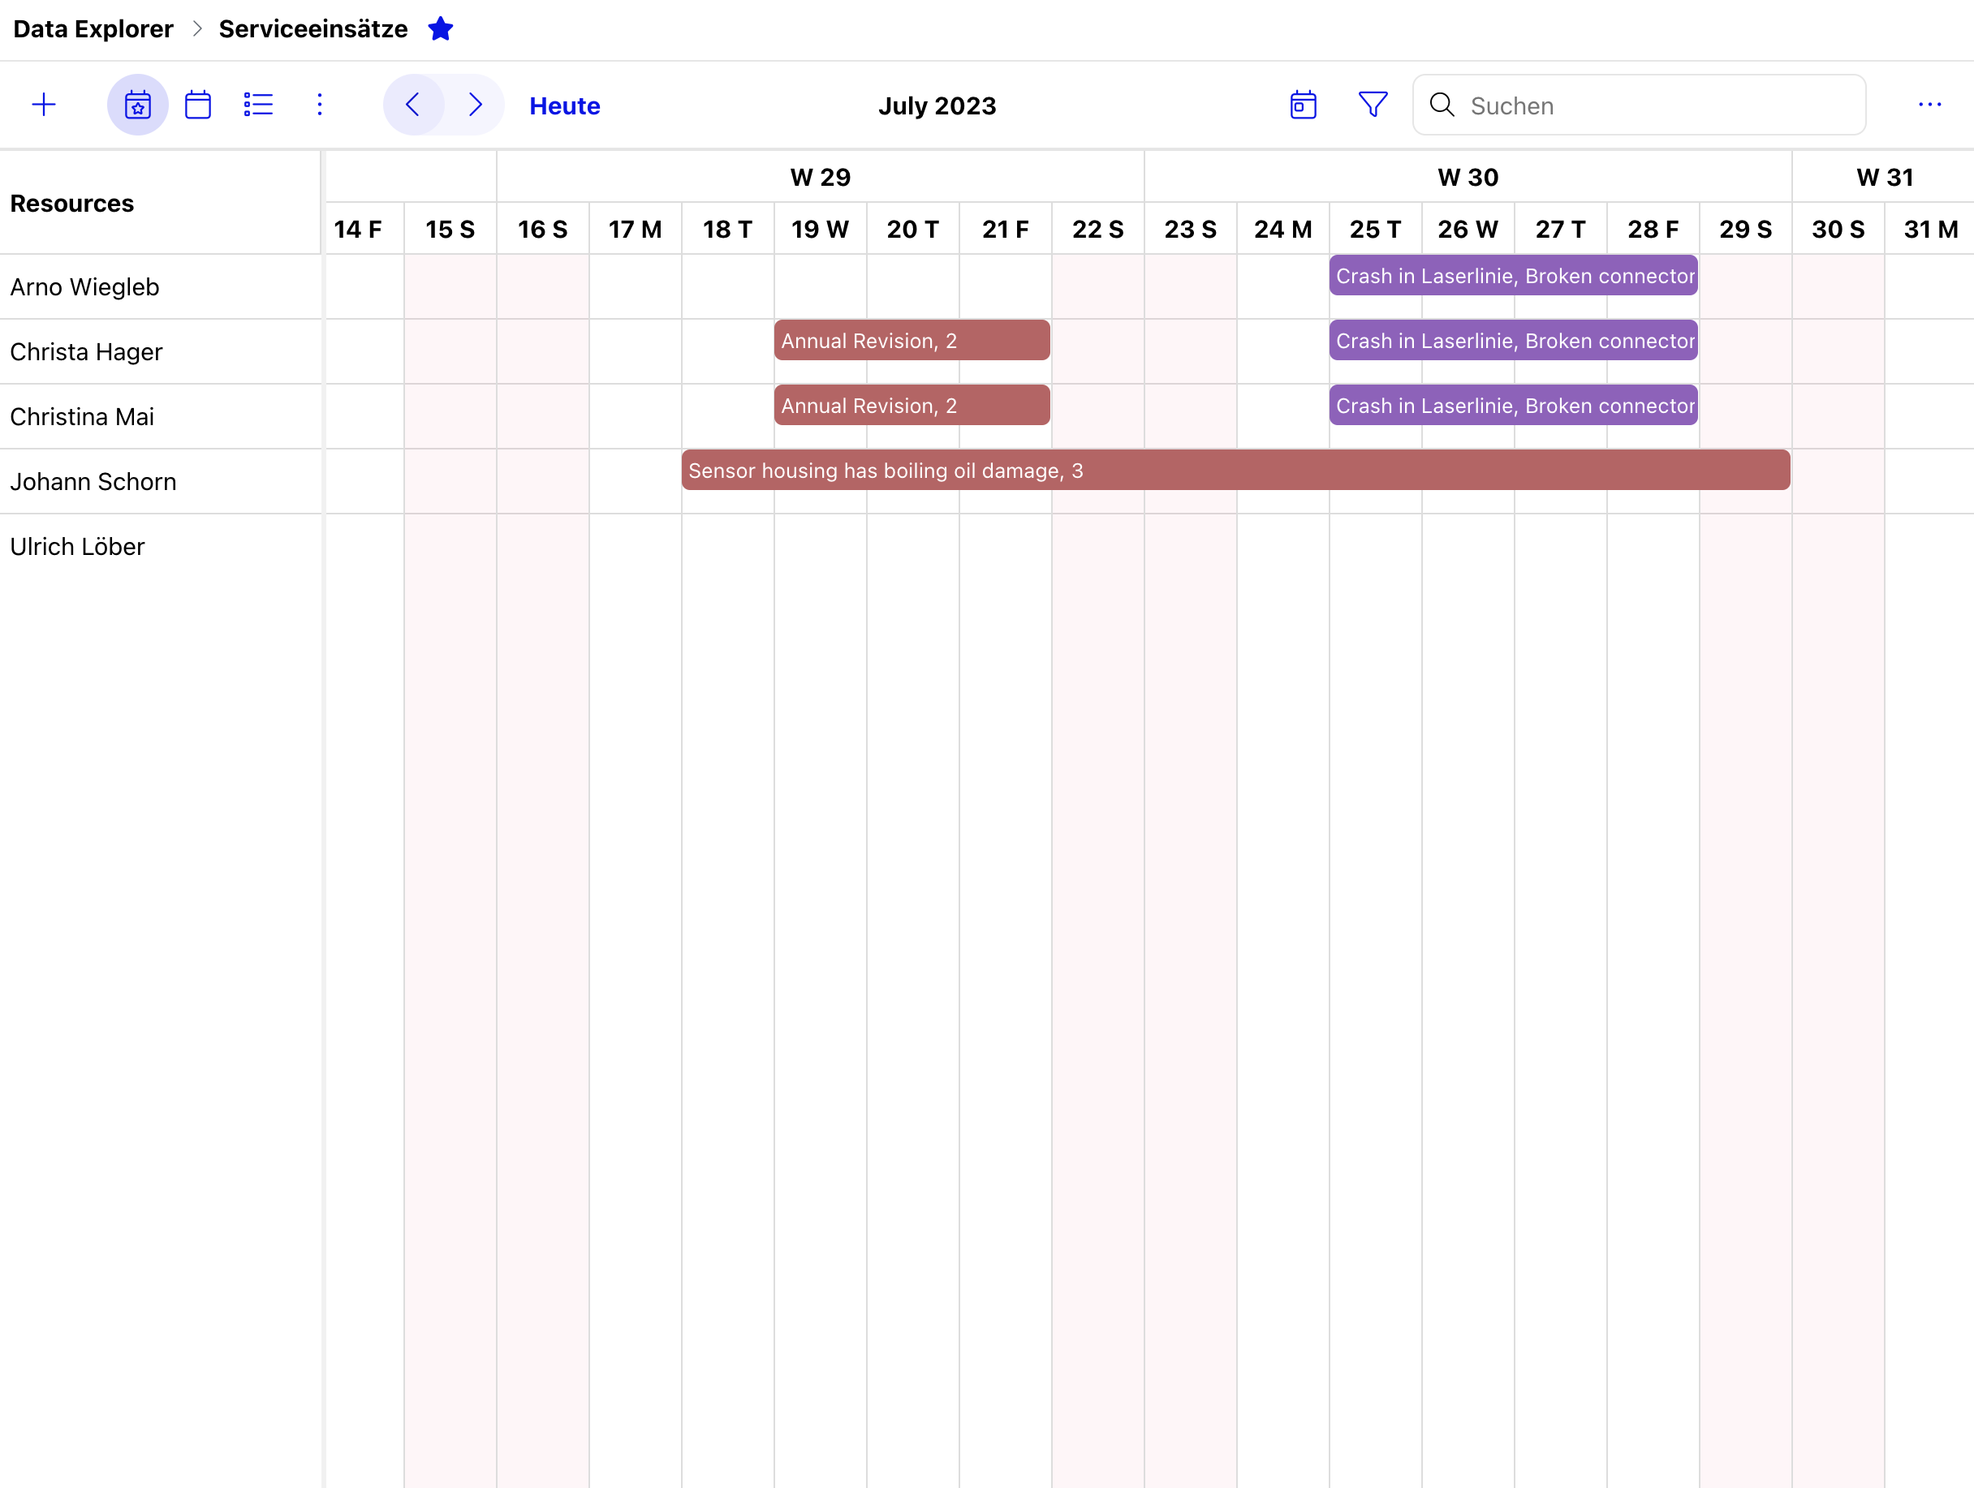The width and height of the screenshot is (1974, 1488).
Task: Click the 19 W day header
Action: [820, 230]
